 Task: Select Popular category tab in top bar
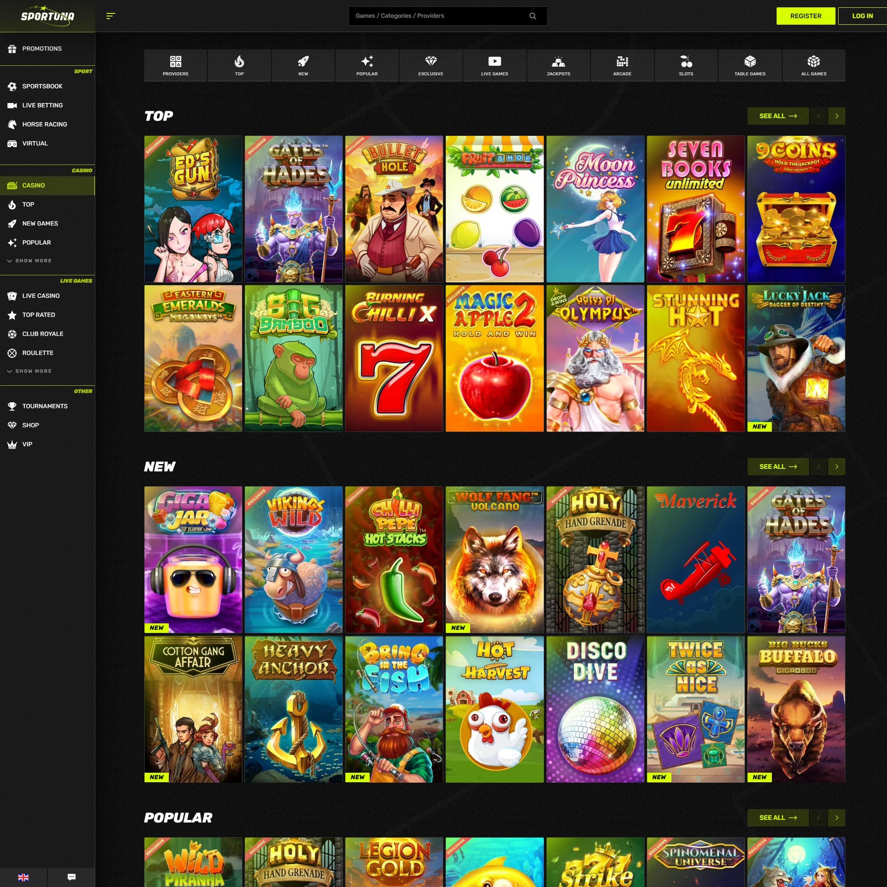point(367,66)
